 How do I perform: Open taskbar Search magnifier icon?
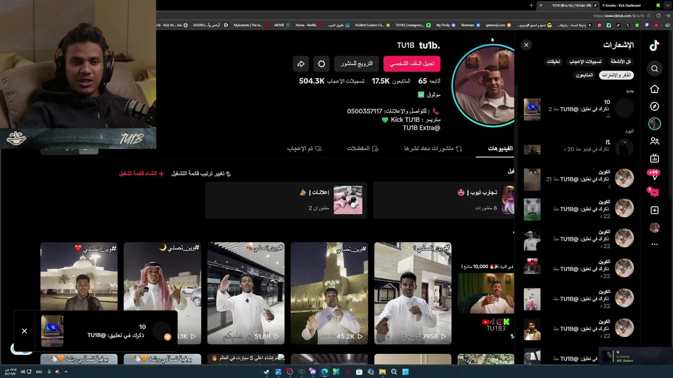click(x=394, y=372)
